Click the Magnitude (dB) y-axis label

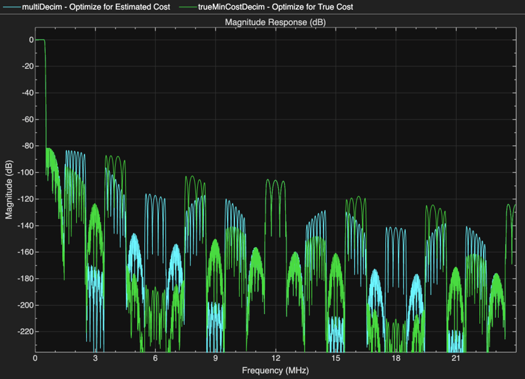[9, 189]
